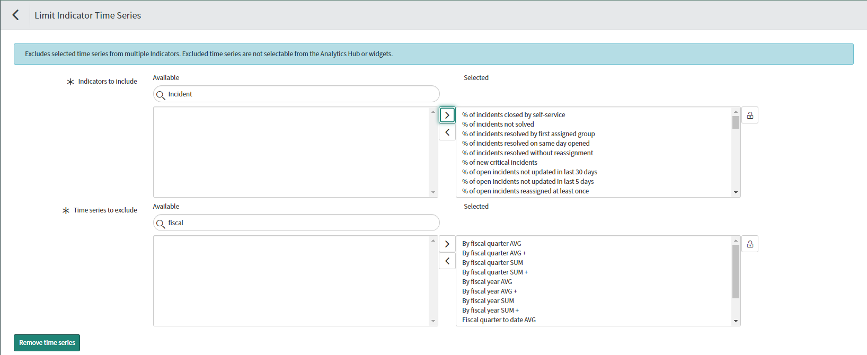Click the 'Limit Indicator Time Series' title
This screenshot has height=355, width=867.
[88, 15]
